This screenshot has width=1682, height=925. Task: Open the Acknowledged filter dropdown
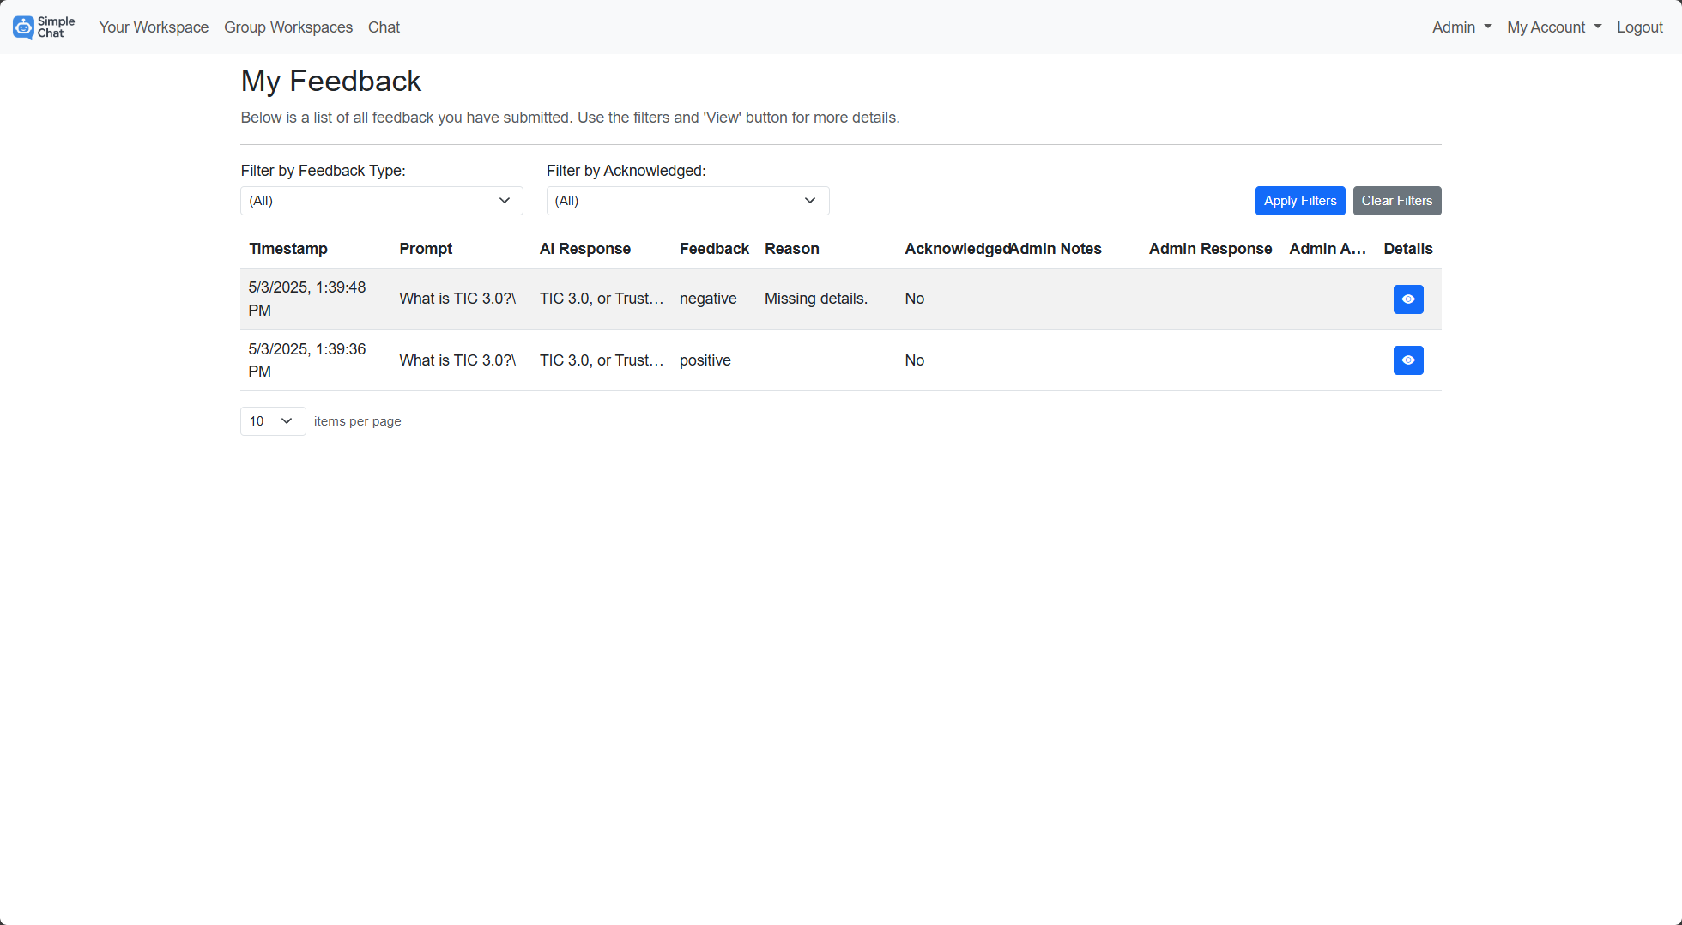687,200
